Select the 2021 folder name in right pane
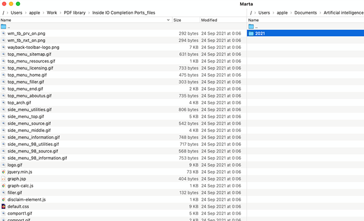Screen dimensions: 364x221 [x=260, y=33]
